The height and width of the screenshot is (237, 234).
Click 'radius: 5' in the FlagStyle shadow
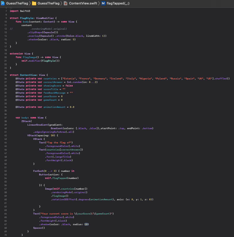68,39
